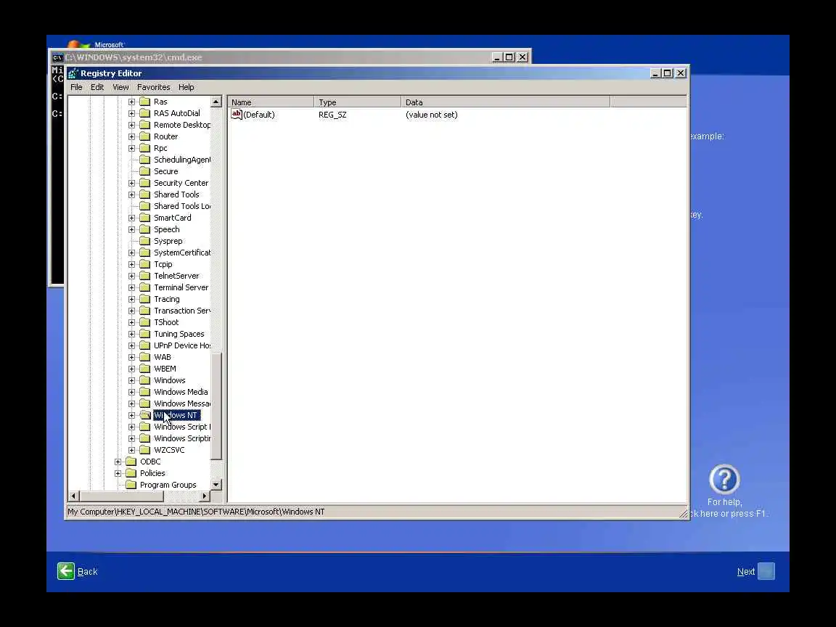Expand the Security Center key
This screenshot has height=627, width=836.
point(131,183)
